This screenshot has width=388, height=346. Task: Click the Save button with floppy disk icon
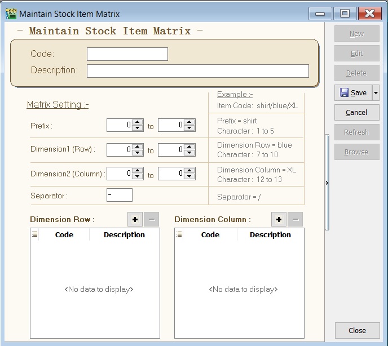coord(353,93)
